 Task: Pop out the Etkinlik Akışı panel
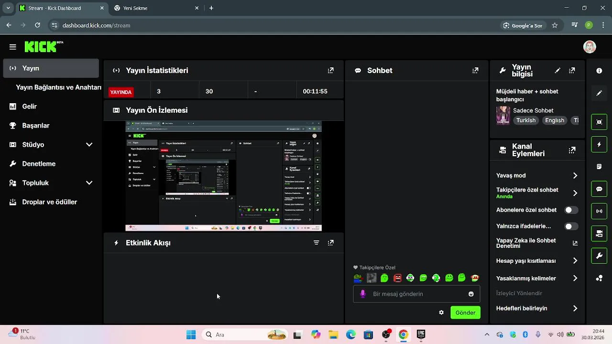coord(330,243)
